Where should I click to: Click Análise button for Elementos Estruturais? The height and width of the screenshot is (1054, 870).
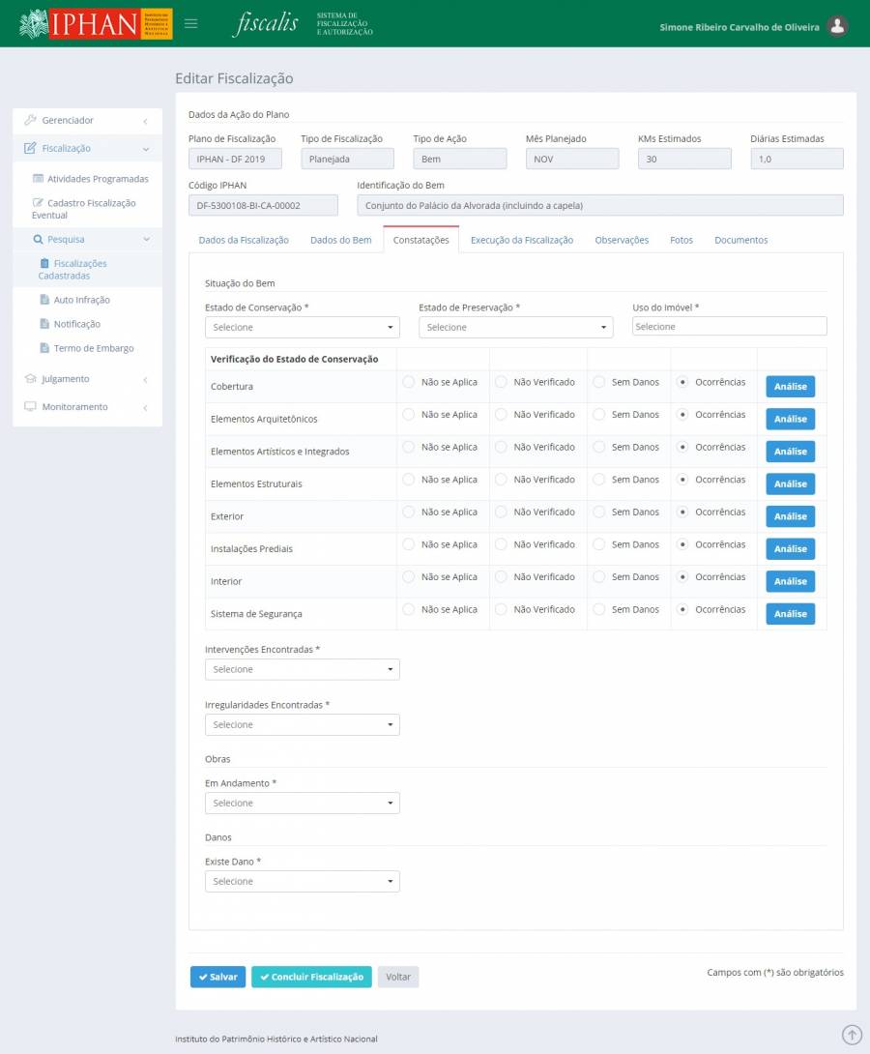[x=790, y=484]
